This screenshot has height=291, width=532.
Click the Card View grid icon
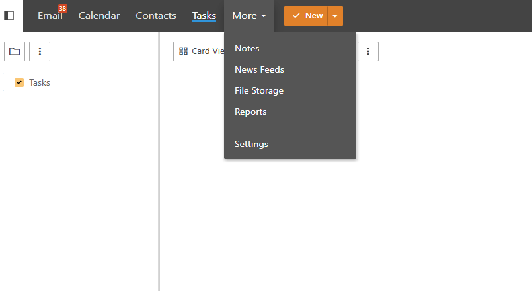click(184, 51)
